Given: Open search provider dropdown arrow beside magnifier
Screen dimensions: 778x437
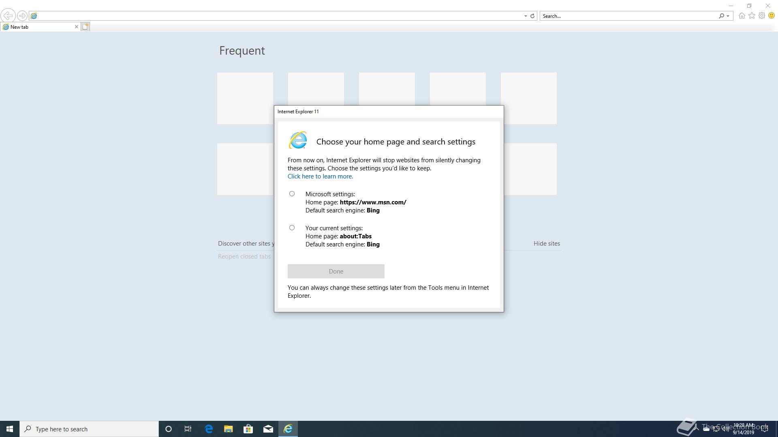Looking at the screenshot, I should click(x=728, y=16).
